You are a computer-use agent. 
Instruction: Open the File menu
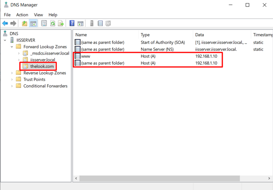pos(7,15)
